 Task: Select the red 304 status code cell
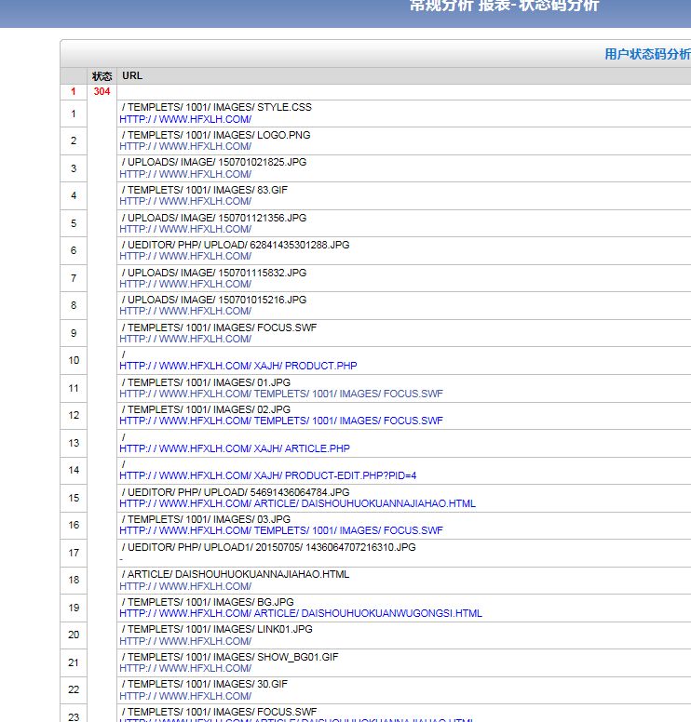pyautogui.click(x=102, y=91)
